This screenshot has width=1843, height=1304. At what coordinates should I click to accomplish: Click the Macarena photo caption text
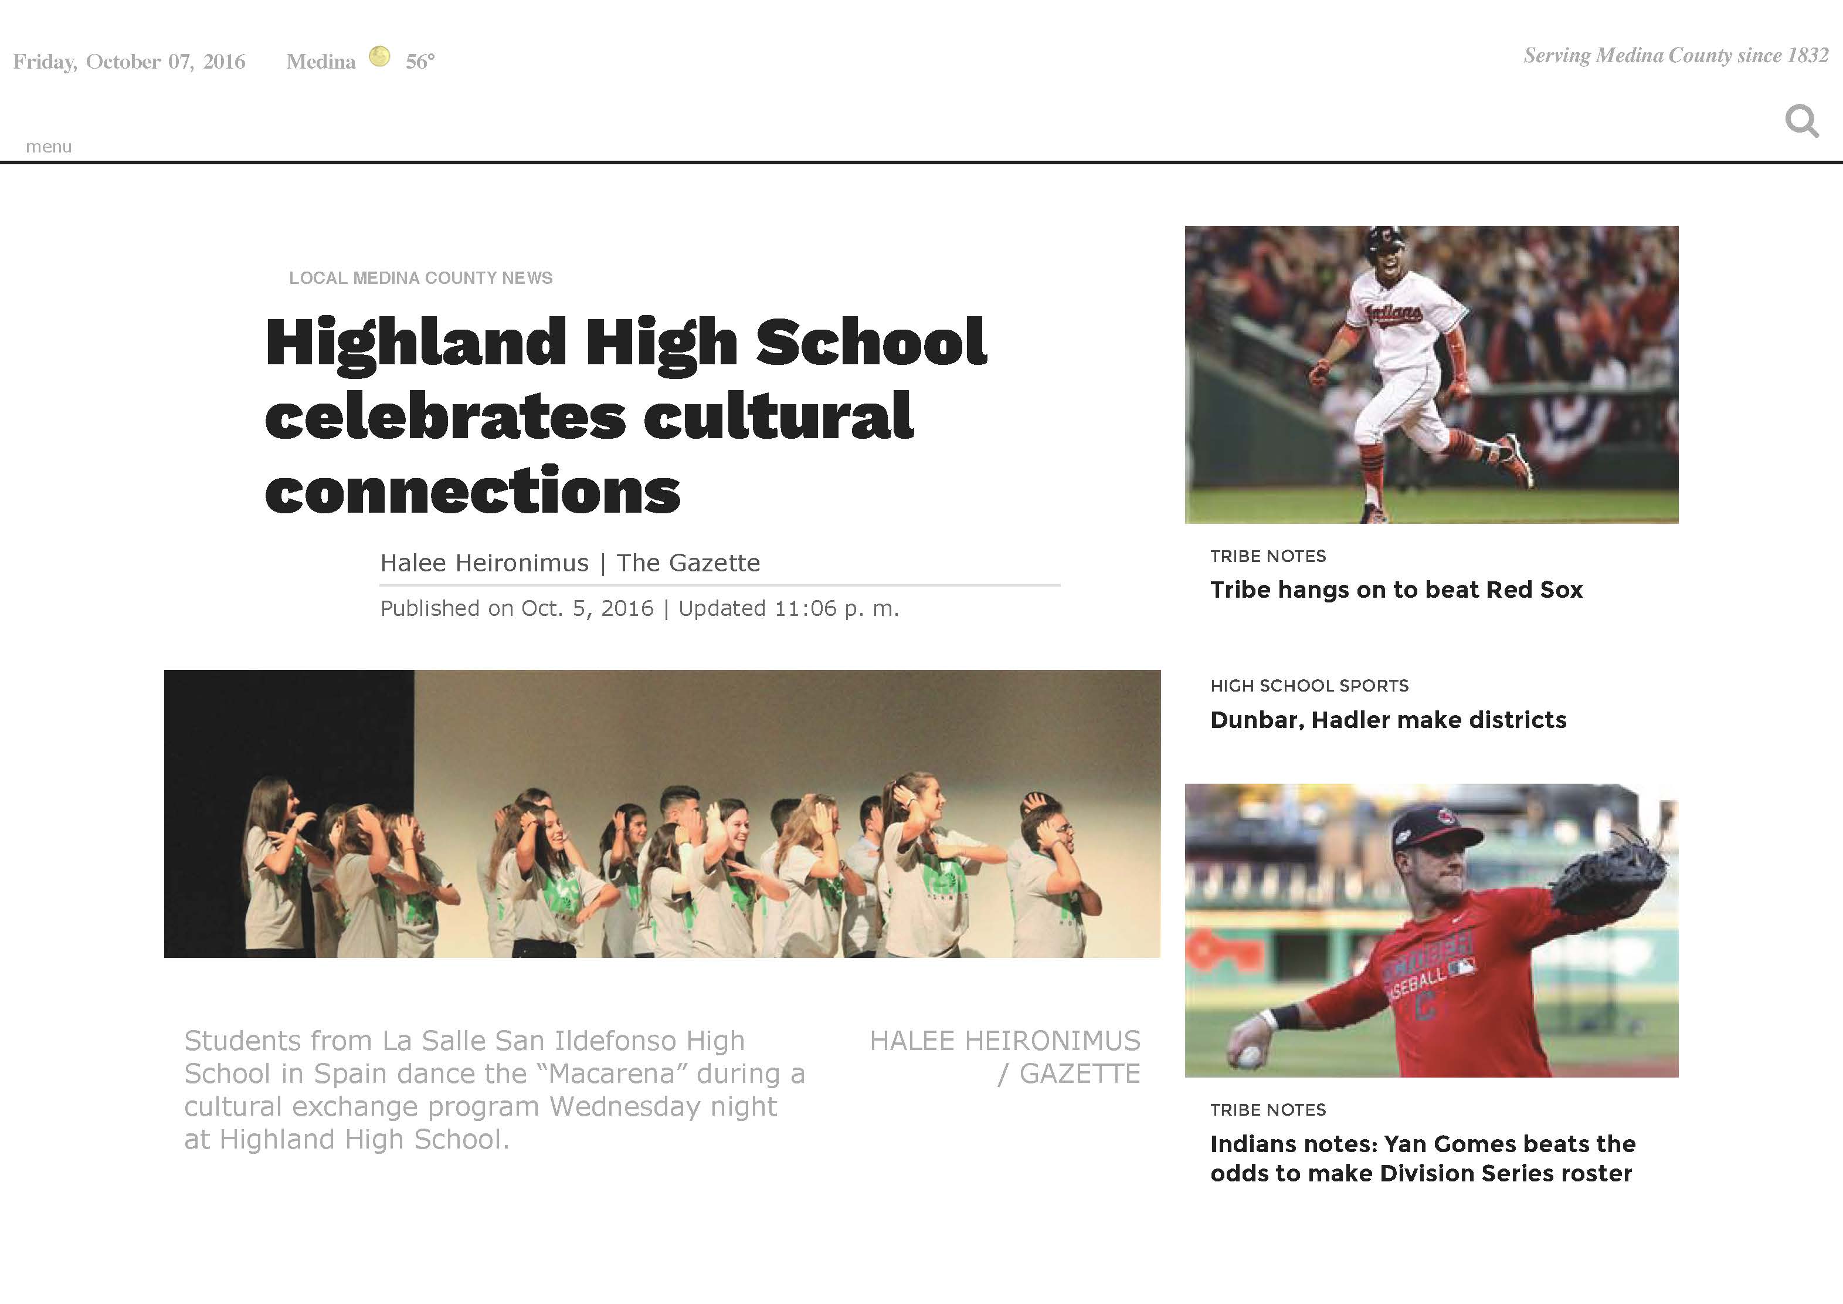[x=494, y=1090]
